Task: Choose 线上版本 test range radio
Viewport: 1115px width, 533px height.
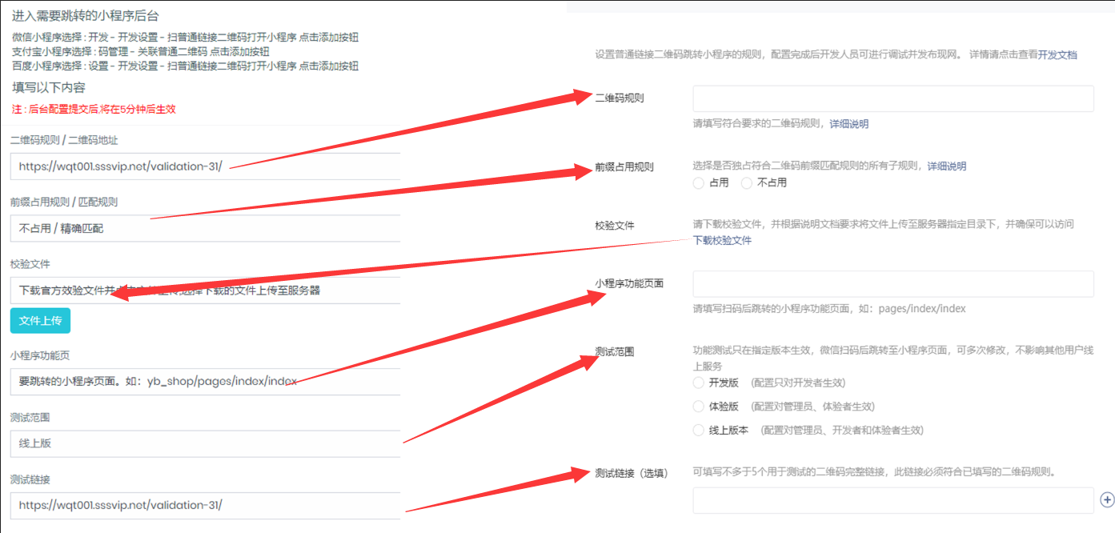Action: pos(699,431)
